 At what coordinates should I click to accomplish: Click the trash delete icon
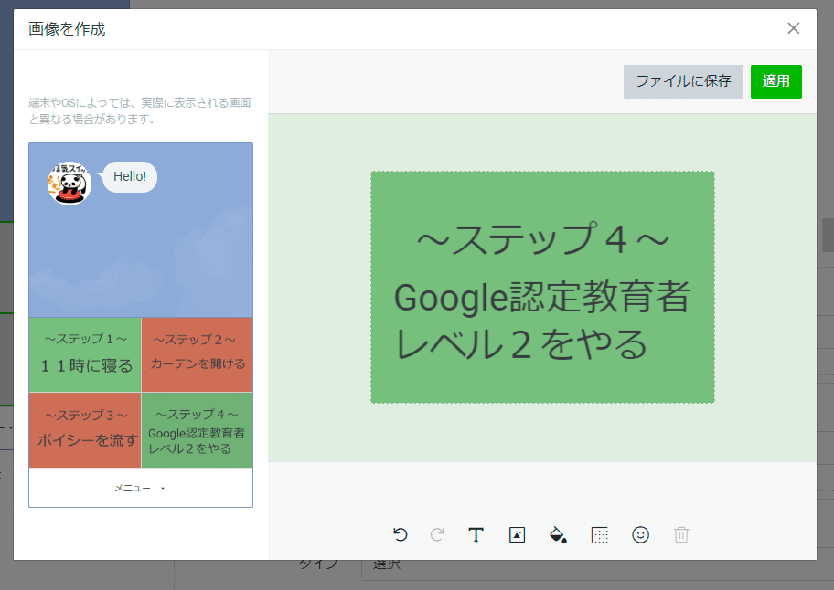[x=681, y=535]
